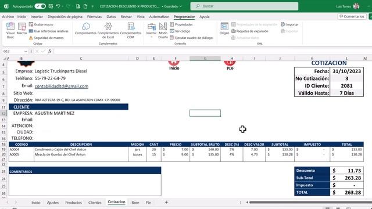The image size is (372, 209).
Task: Open the Visual Basic editor
Action: pyautogui.click(x=10, y=30)
